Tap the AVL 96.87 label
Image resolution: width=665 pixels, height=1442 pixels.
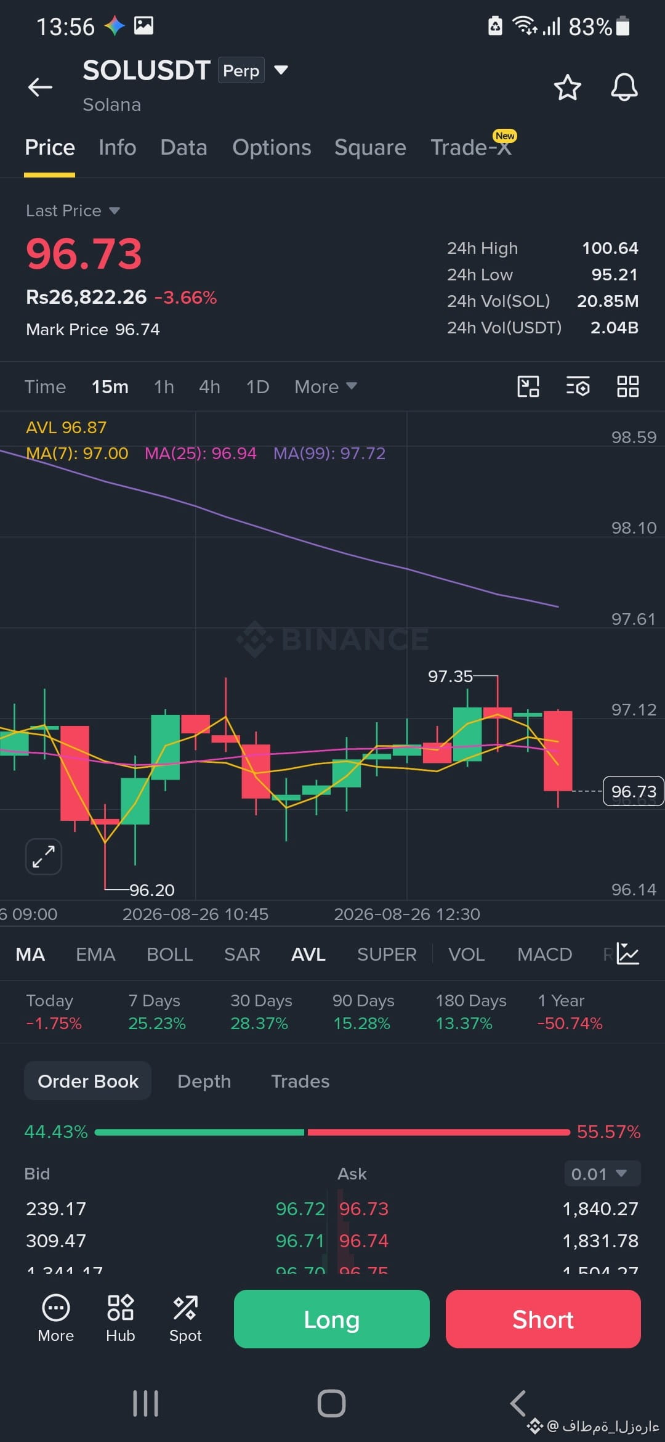tap(66, 427)
